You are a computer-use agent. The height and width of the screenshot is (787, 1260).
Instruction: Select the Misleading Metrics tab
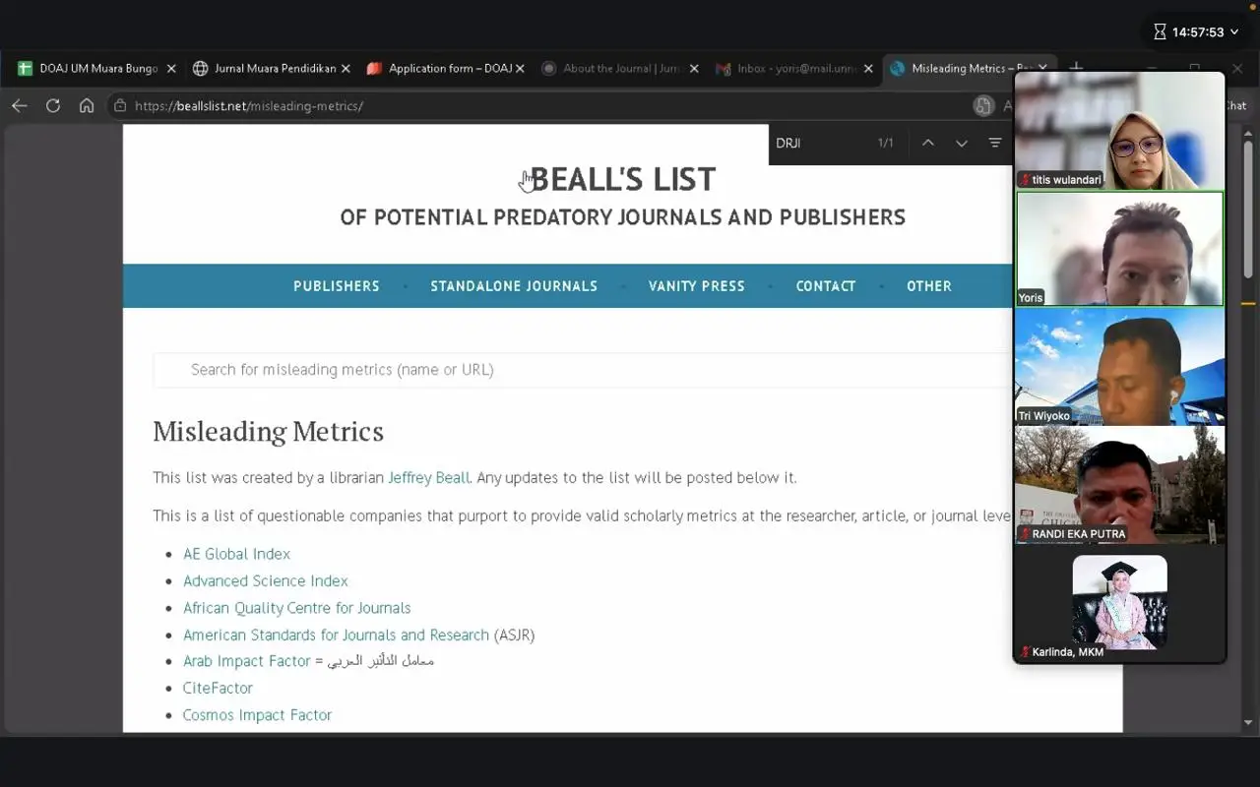coord(968,69)
